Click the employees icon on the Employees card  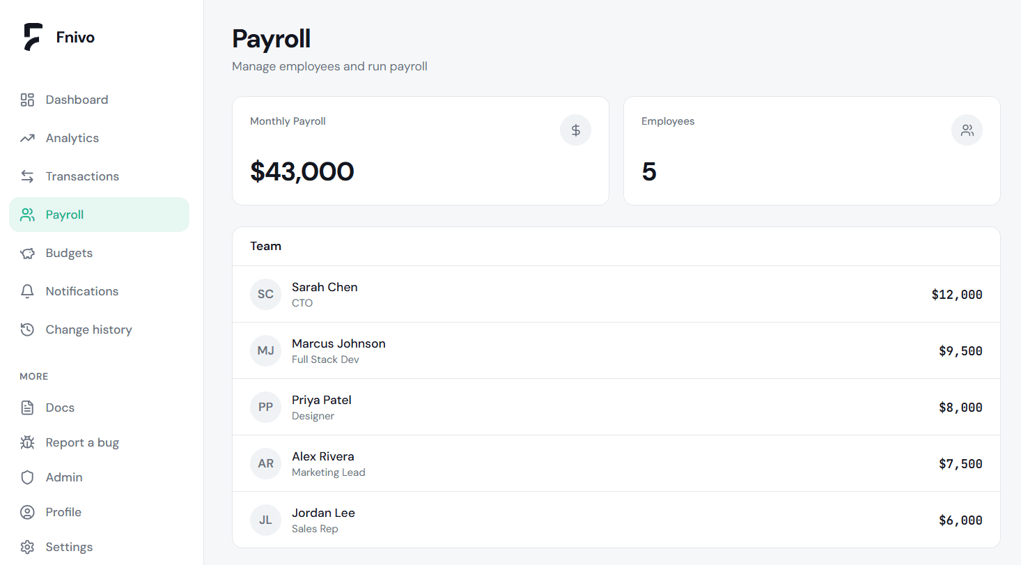[x=967, y=130]
